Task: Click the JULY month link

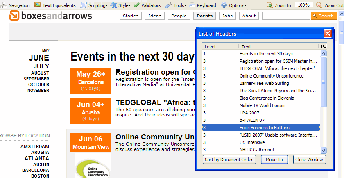Action: pos(41,66)
